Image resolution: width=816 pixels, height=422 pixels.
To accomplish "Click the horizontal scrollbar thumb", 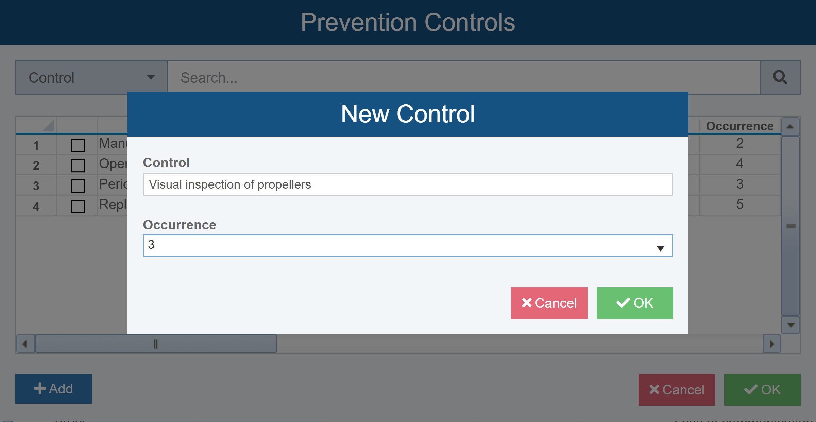I will point(156,344).
